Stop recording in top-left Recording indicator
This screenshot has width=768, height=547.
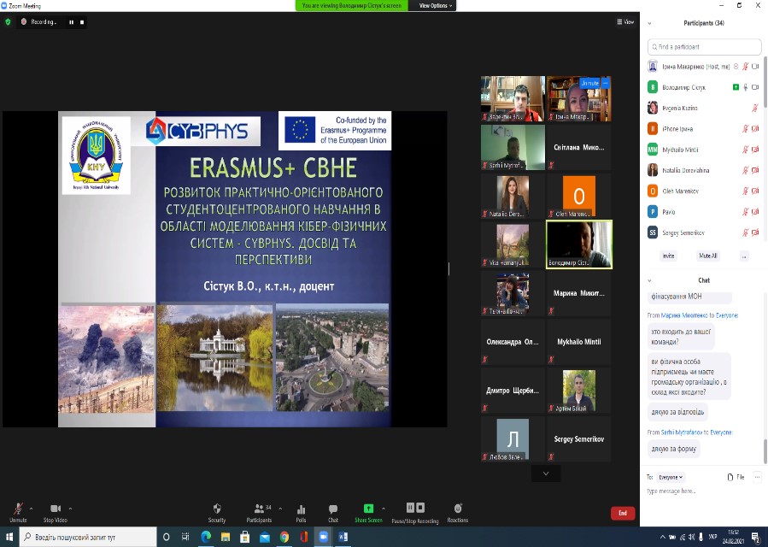pos(82,22)
